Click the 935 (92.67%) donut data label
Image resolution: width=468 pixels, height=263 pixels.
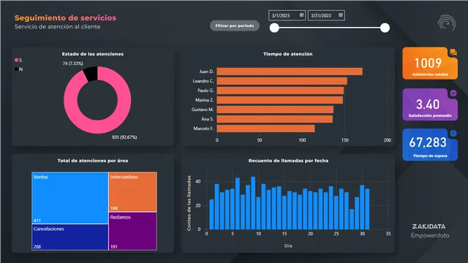(124, 137)
